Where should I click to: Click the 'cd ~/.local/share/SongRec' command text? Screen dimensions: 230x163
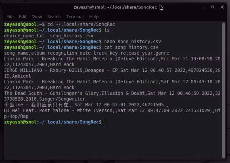(x=81, y=24)
